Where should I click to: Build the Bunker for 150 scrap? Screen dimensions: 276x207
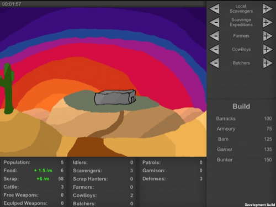244,160
